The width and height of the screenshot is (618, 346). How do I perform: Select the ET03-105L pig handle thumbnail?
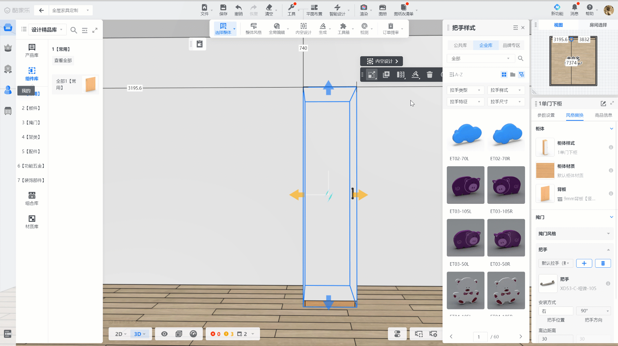point(465,185)
